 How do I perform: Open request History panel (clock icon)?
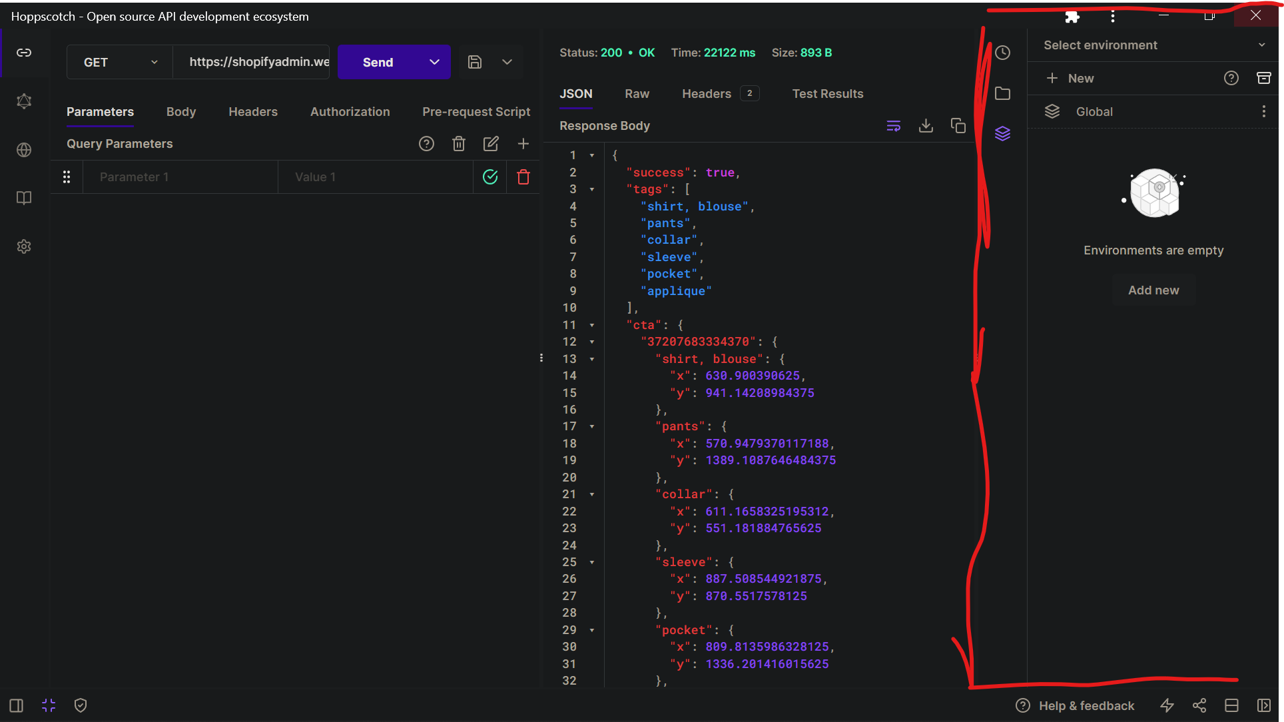pyautogui.click(x=1002, y=52)
